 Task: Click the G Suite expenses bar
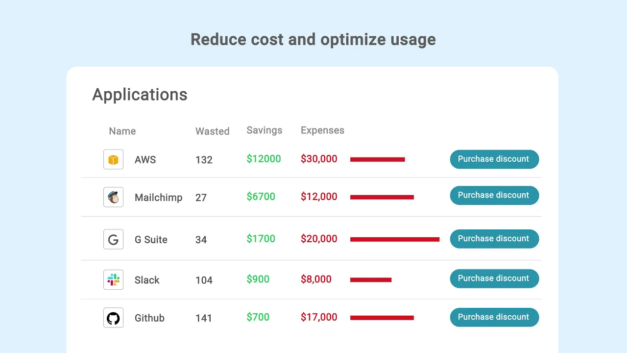pos(394,239)
